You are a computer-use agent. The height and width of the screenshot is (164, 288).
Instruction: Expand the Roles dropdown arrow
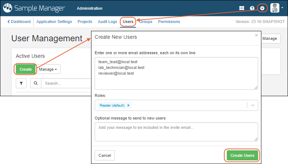tap(252, 106)
